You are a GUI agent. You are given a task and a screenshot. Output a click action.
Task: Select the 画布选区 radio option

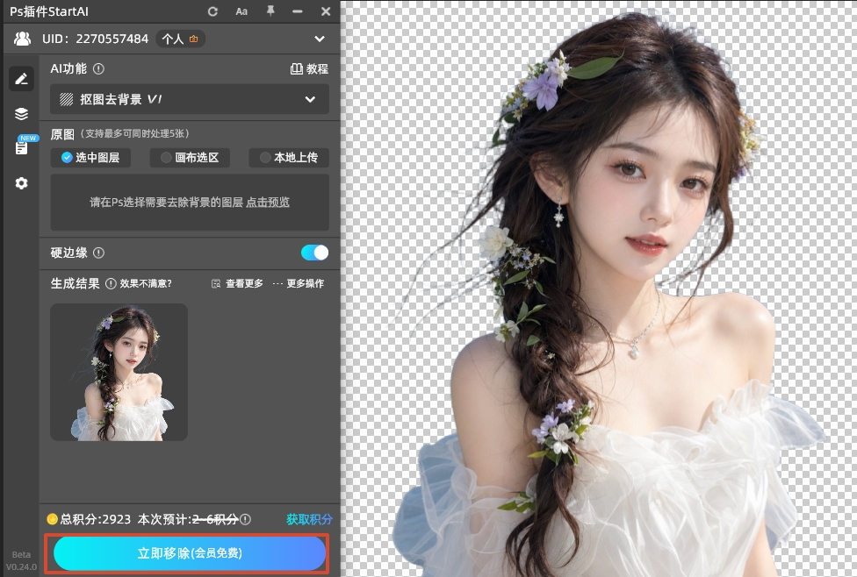(x=190, y=158)
